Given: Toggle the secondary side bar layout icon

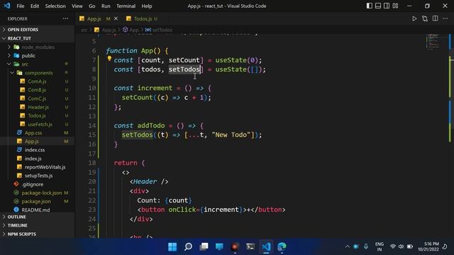Looking at the screenshot, I should tap(387, 6).
